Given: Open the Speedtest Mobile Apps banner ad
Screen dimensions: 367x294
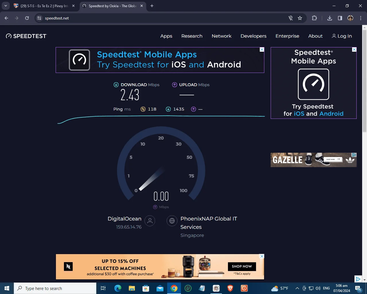Looking at the screenshot, I should tap(160, 60).
